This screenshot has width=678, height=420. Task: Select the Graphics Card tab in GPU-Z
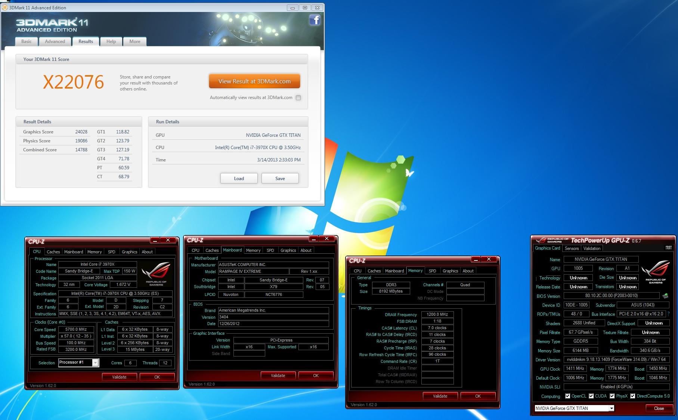[x=547, y=248]
